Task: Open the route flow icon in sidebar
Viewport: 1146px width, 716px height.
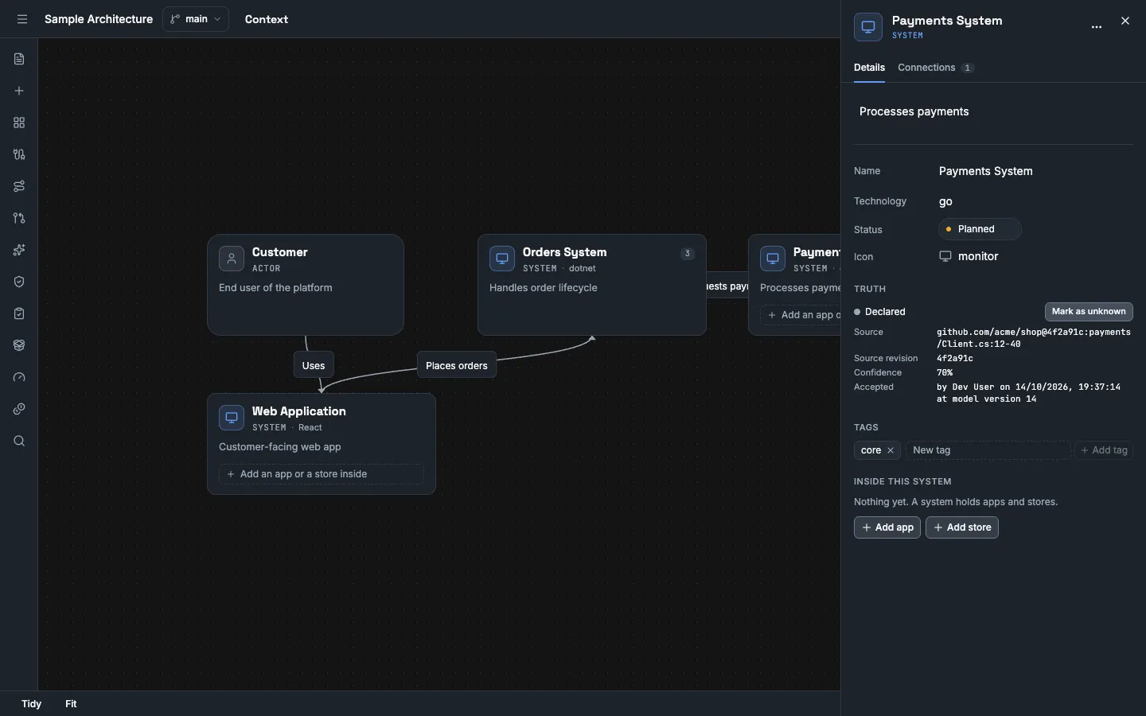Action: tap(19, 186)
